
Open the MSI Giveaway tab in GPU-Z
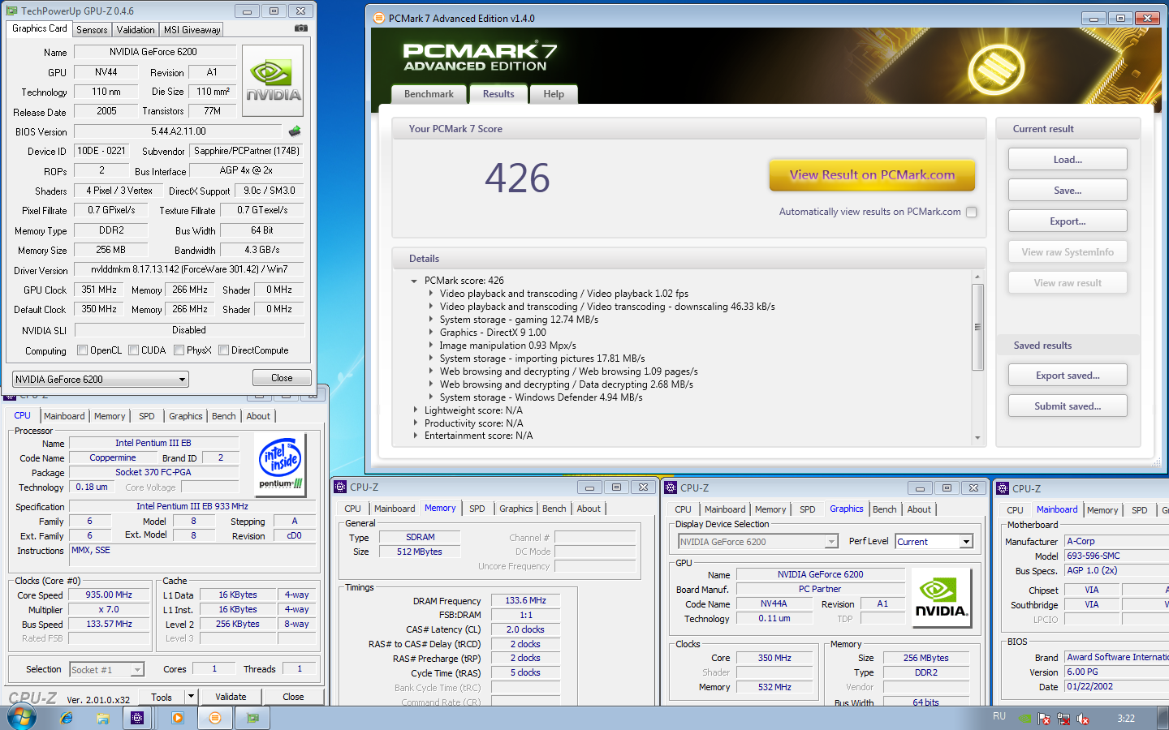[192, 30]
